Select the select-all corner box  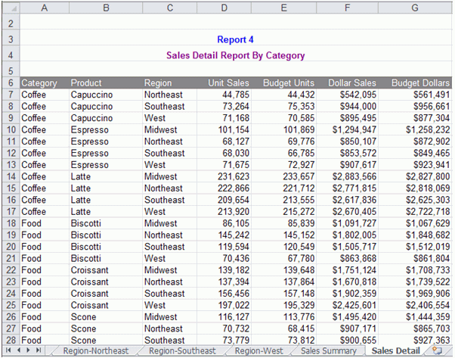click(x=9, y=8)
